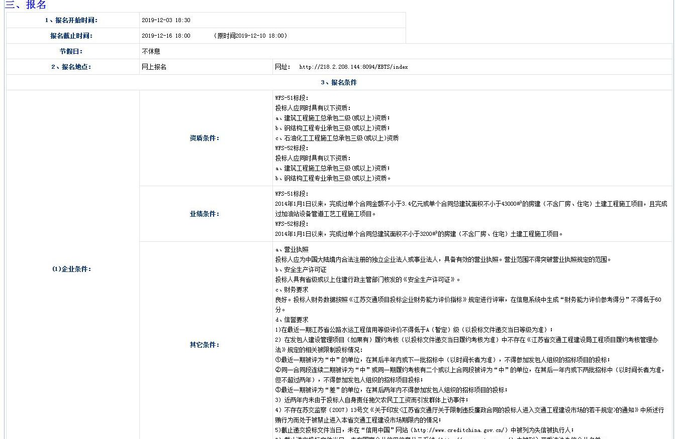678x439 pixels.
Task: Click the line starting '3) 近两年内未由于投标人自身责任'
Action: (372, 400)
